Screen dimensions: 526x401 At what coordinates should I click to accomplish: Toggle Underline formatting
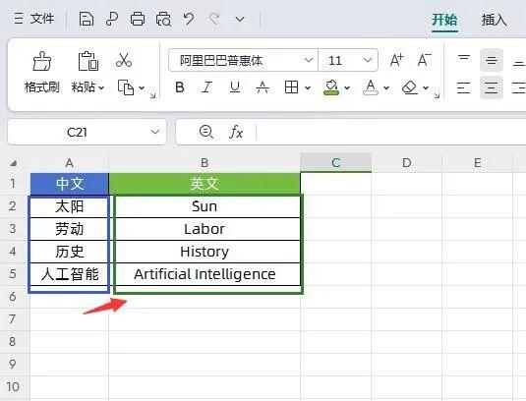(x=235, y=87)
